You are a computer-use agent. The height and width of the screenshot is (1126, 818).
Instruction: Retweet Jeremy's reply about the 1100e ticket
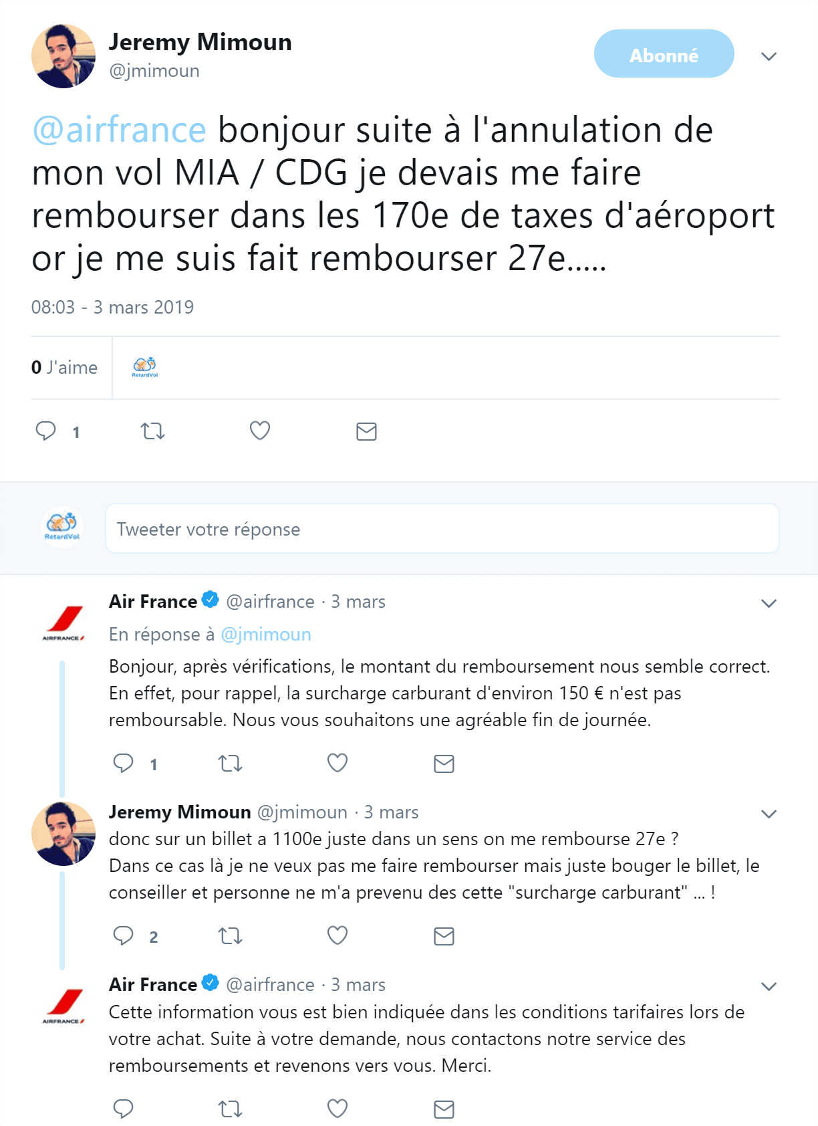pyautogui.click(x=230, y=937)
